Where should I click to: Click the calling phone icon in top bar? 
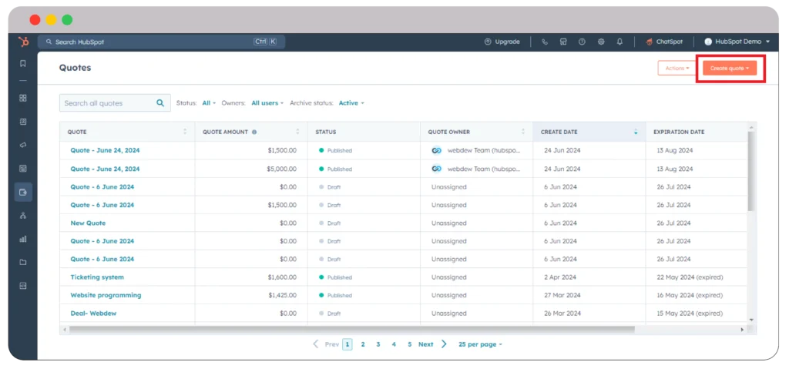pyautogui.click(x=545, y=42)
